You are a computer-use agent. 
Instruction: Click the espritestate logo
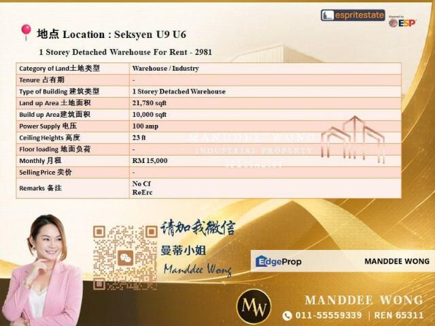click(353, 15)
